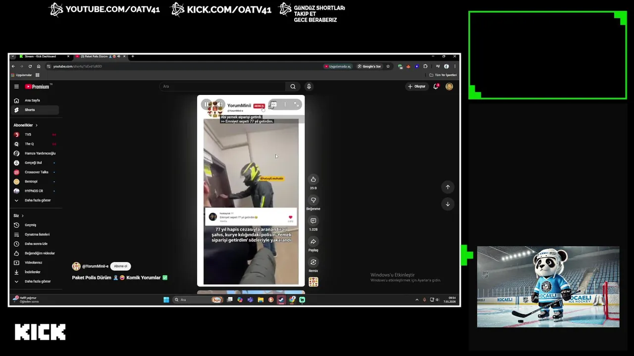Reload the page
The image size is (634, 356).
click(x=30, y=66)
